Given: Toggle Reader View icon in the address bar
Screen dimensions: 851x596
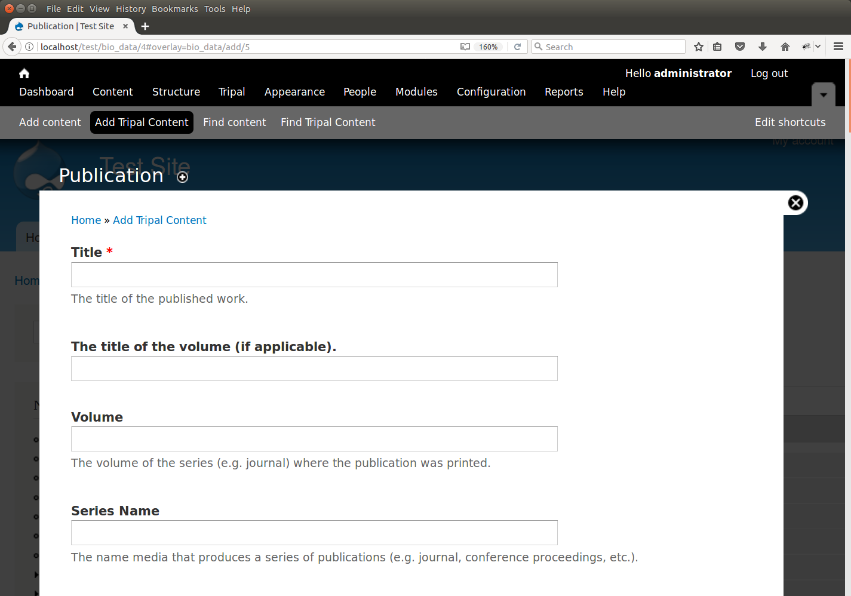Looking at the screenshot, I should [x=465, y=47].
